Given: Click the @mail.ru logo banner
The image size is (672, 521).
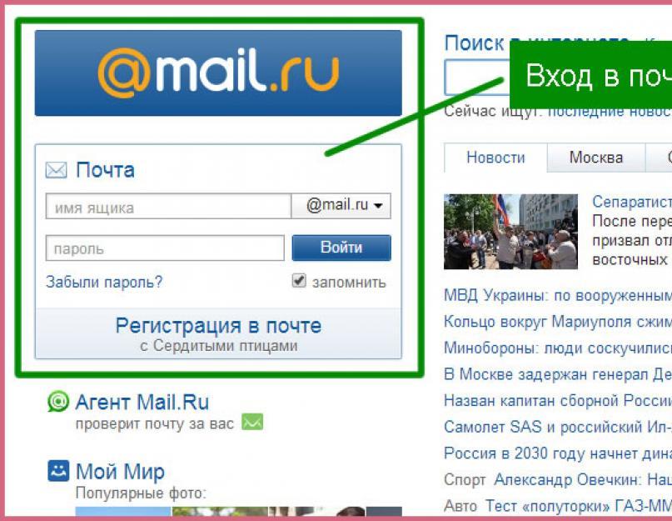Looking at the screenshot, I should (218, 73).
